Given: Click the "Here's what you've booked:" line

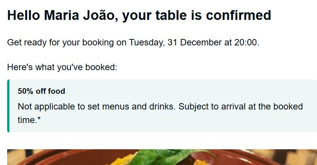Looking at the screenshot, I should (x=62, y=67).
